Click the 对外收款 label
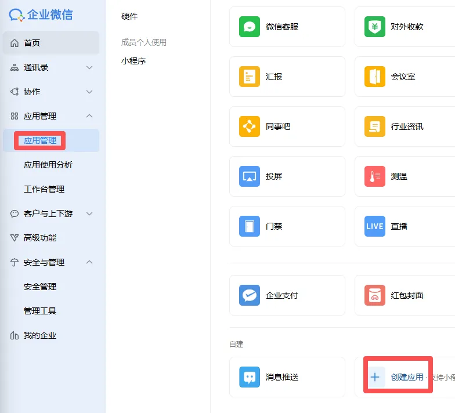Image resolution: width=455 pixels, height=413 pixels. pos(407,27)
